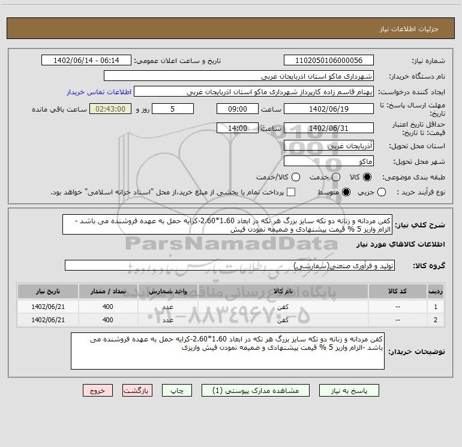
Task: Choose the متوسط purchase type radio
Action: point(346,192)
